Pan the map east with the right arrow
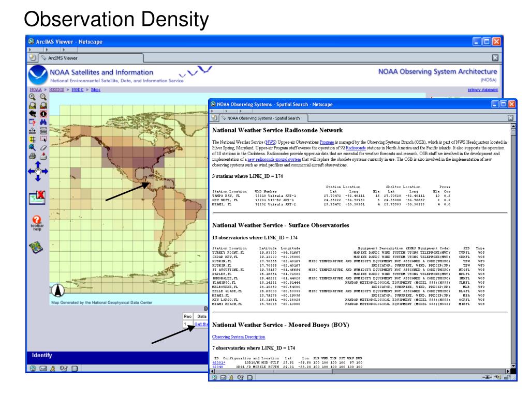 tap(45, 171)
